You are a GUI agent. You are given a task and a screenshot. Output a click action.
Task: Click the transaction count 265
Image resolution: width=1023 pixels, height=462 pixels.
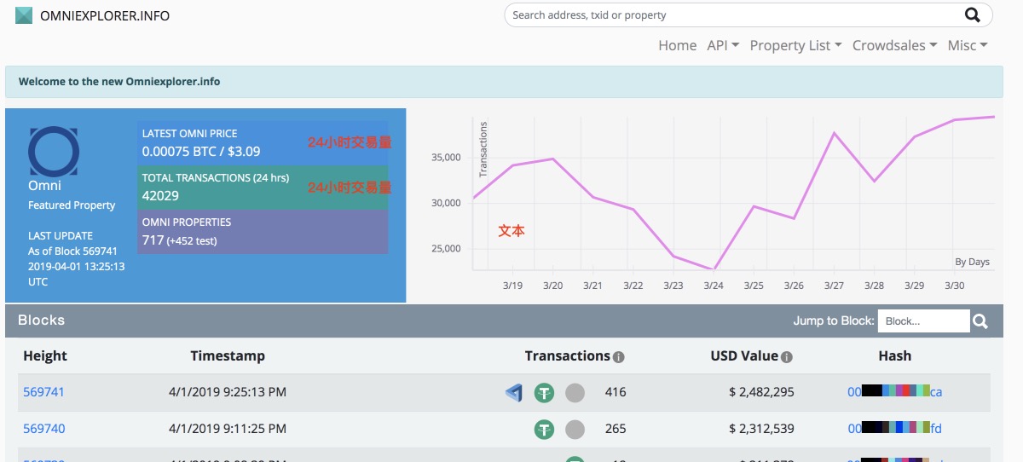[x=616, y=428]
